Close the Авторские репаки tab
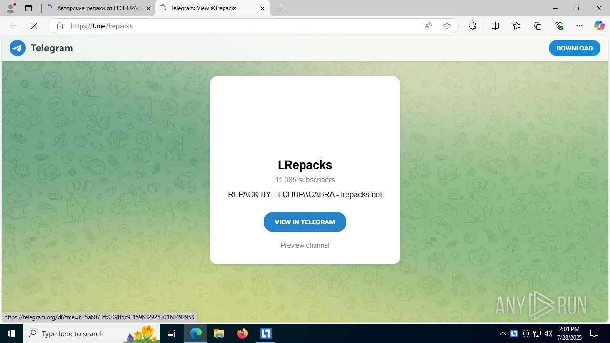The width and height of the screenshot is (610, 343). (x=148, y=8)
